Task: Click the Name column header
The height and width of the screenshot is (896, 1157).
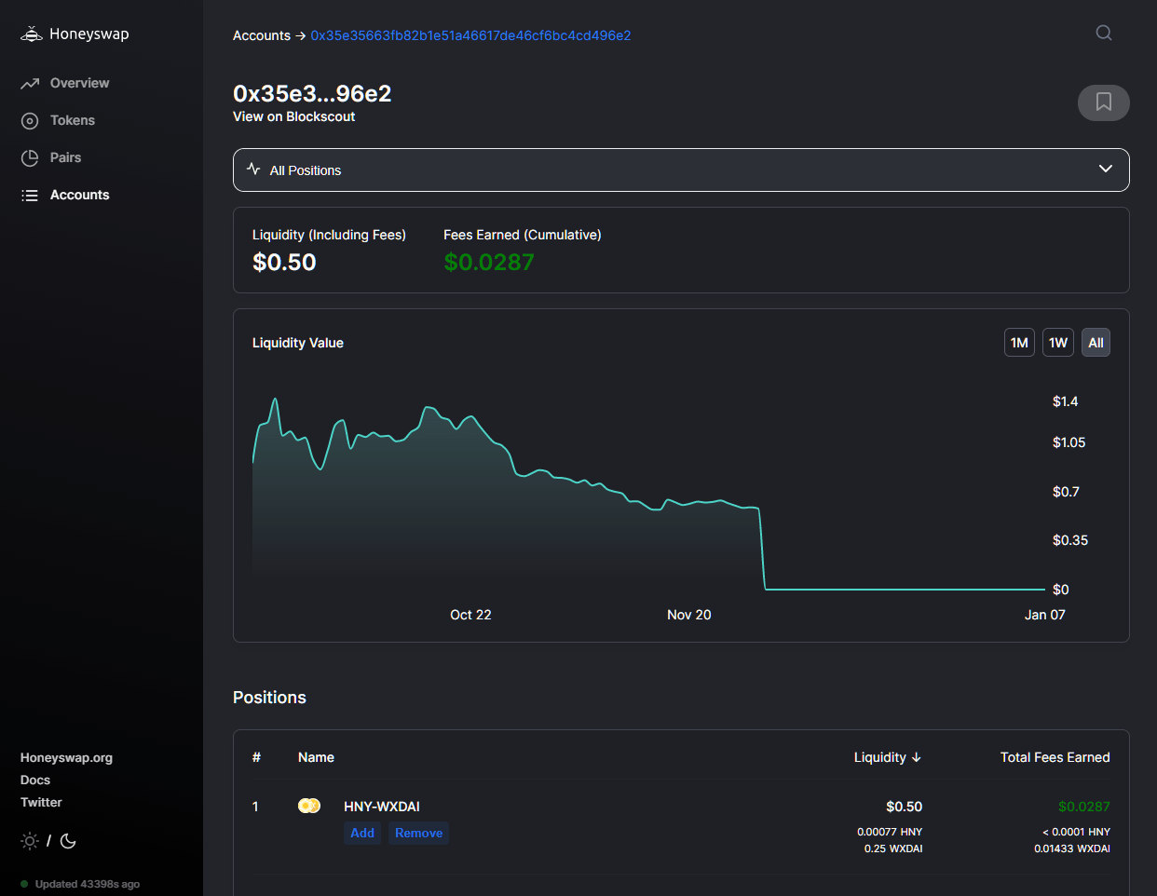Action: click(316, 757)
